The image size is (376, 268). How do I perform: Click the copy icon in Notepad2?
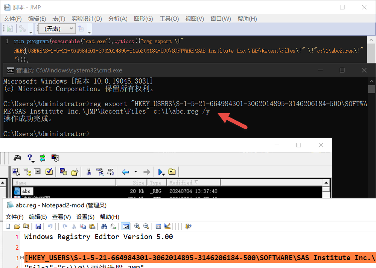(x=83, y=226)
